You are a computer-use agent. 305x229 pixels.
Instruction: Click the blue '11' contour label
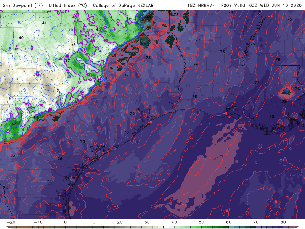point(6,82)
